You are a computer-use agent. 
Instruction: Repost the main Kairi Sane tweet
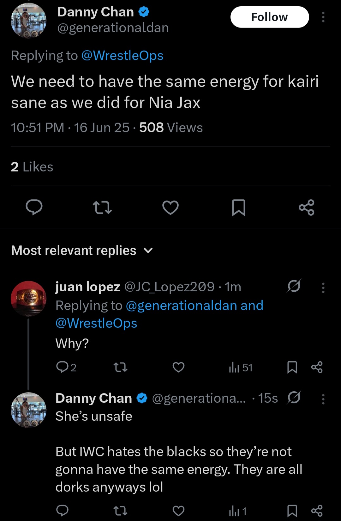pos(102,208)
